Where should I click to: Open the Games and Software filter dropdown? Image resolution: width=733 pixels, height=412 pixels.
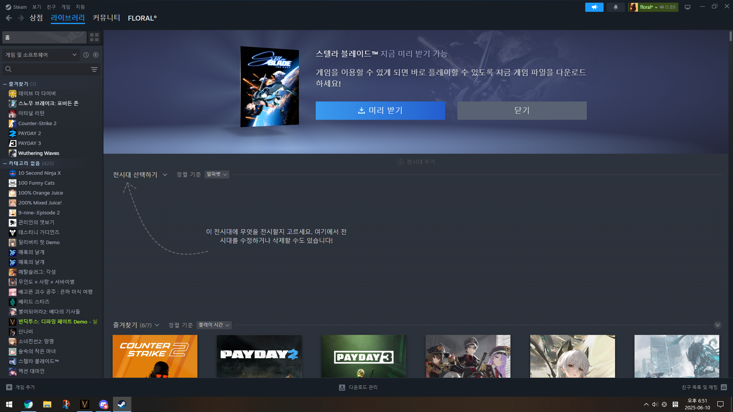[41, 55]
